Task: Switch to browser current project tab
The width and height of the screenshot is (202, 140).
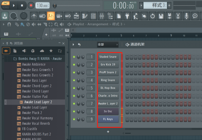Action: (x=15, y=51)
